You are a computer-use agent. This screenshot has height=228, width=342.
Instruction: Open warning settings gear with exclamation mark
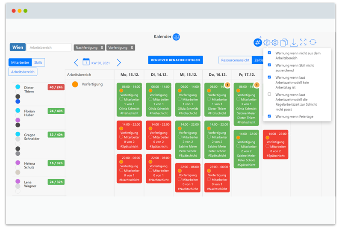[x=266, y=42]
